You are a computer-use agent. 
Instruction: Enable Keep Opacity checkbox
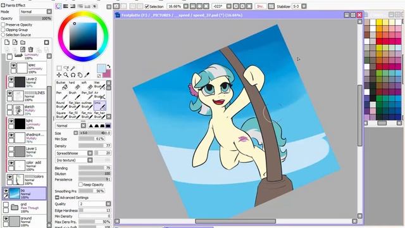click(80, 184)
